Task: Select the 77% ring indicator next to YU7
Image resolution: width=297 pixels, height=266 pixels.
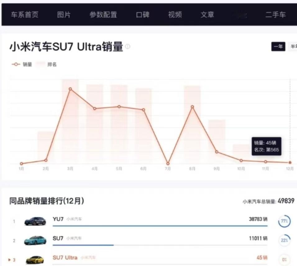Action: pyautogui.click(x=284, y=221)
